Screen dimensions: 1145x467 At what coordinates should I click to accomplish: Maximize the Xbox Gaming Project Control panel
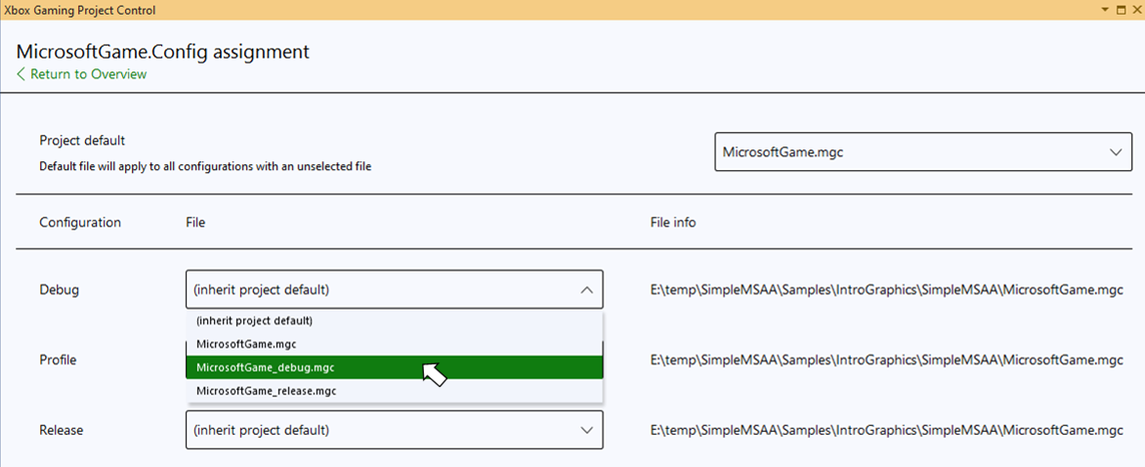click(1122, 10)
